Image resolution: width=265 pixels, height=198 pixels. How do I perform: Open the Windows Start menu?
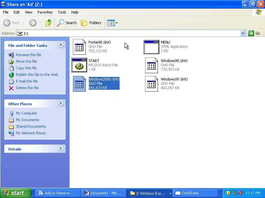16,193
